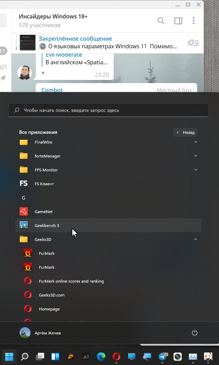This screenshot has height=365, width=219.
Task: Click the Местный бот label
Action: tap(174, 90)
